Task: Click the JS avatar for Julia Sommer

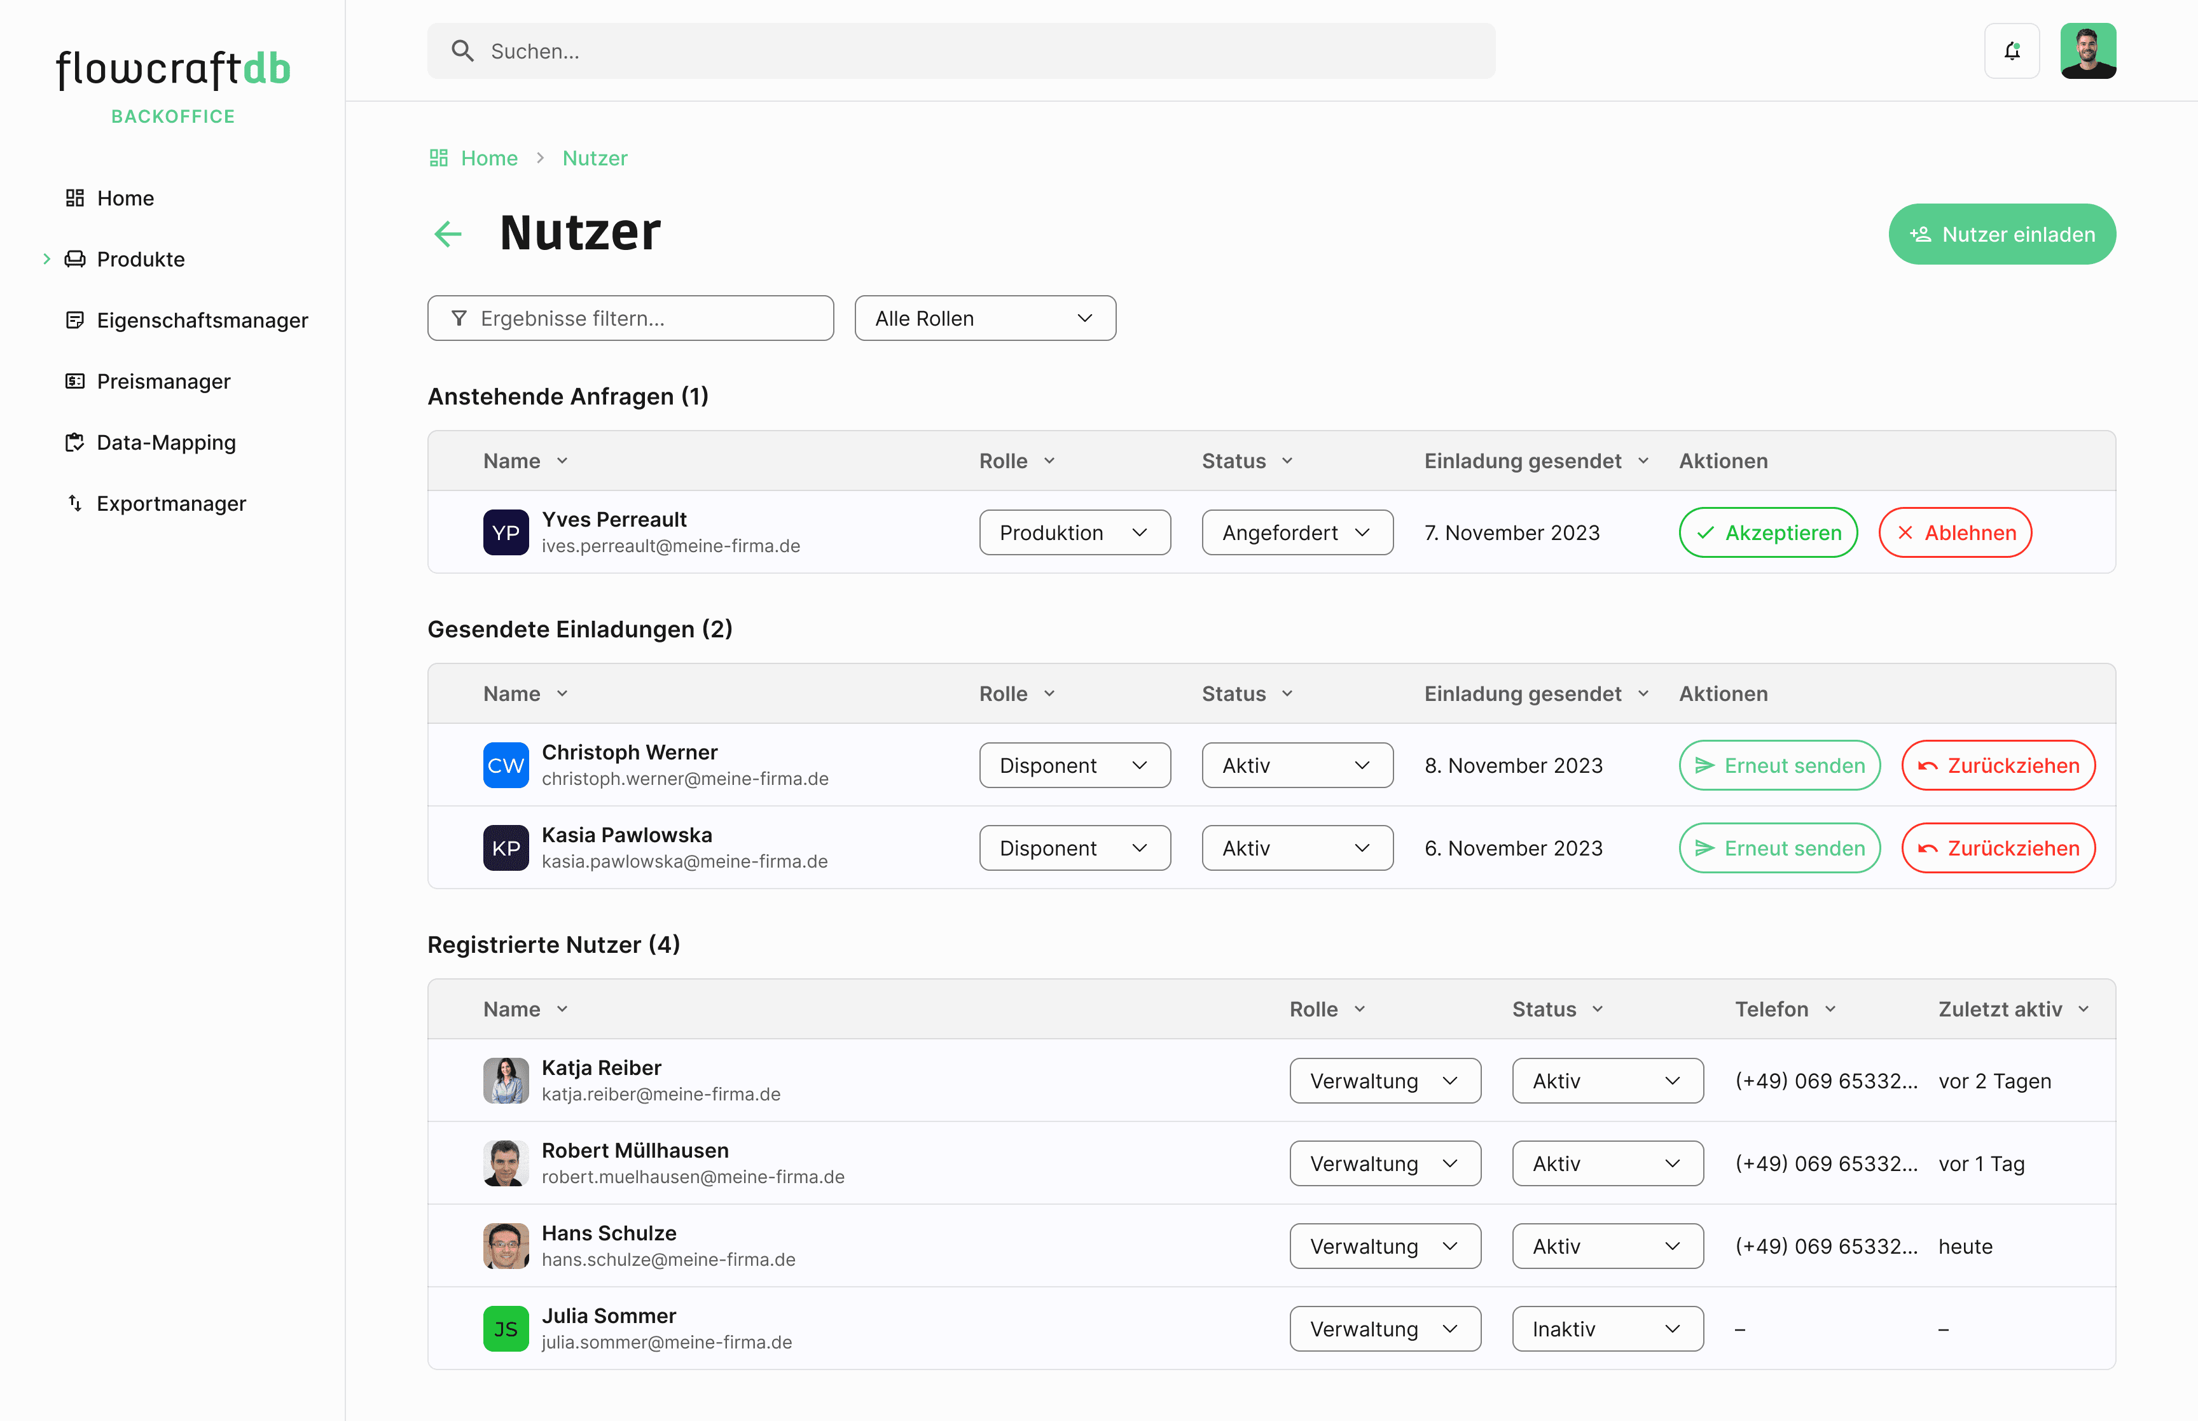Action: point(506,1329)
